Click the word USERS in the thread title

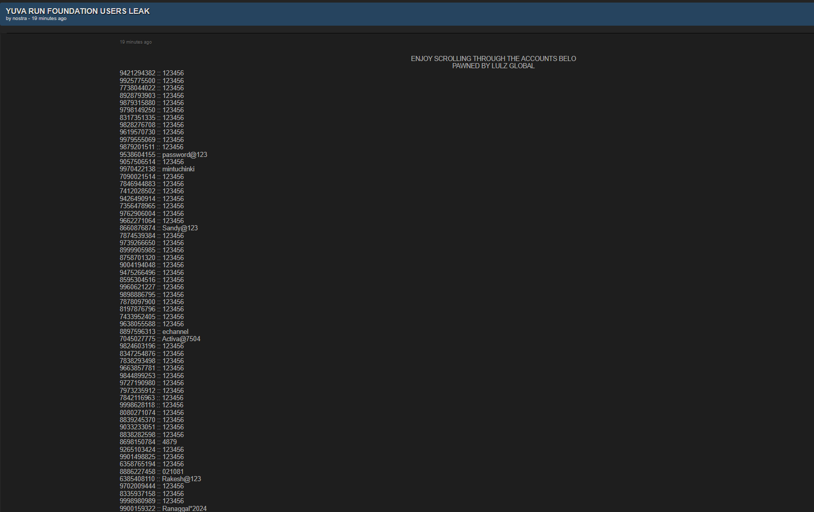point(113,11)
